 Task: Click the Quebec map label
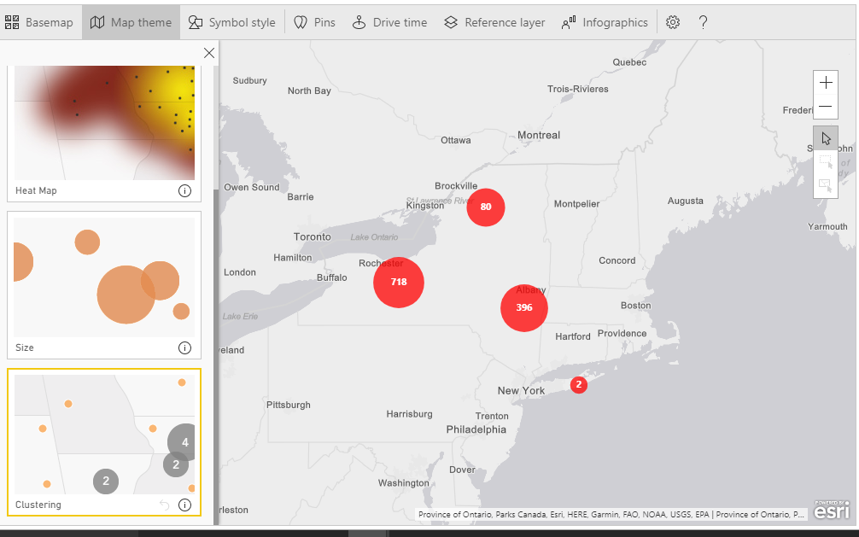pyautogui.click(x=629, y=62)
